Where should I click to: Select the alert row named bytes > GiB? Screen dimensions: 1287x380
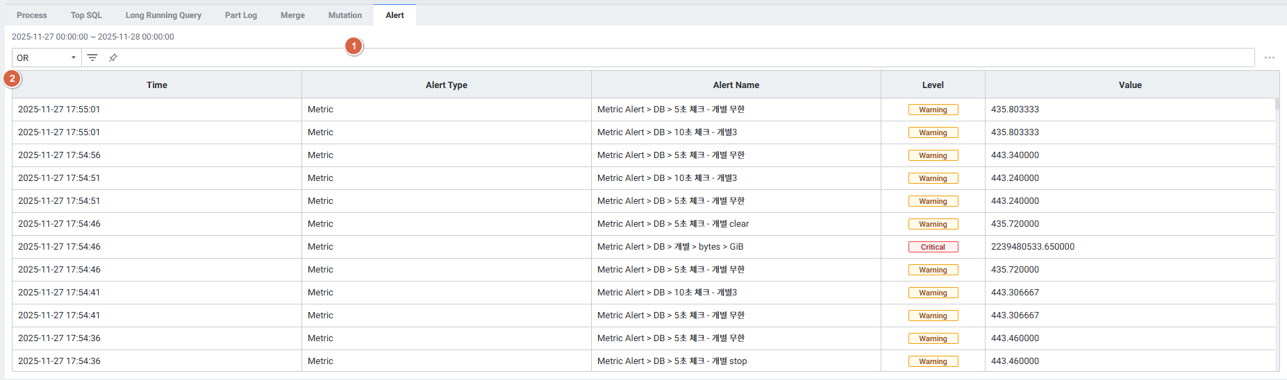[x=670, y=247]
